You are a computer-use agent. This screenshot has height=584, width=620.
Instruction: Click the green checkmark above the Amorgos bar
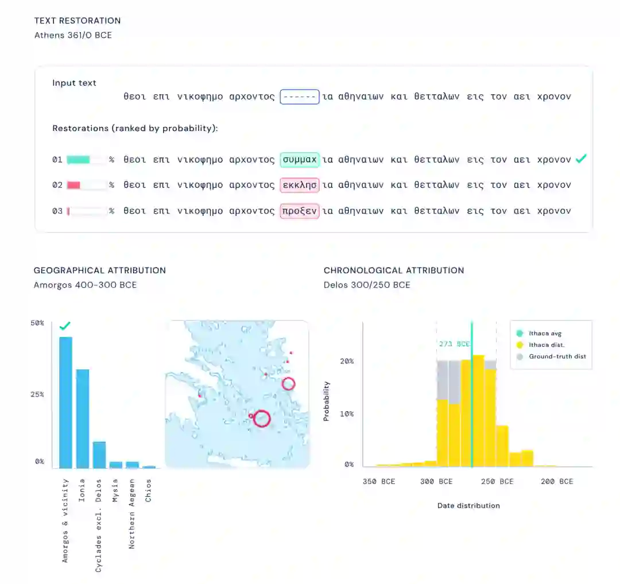coord(65,326)
